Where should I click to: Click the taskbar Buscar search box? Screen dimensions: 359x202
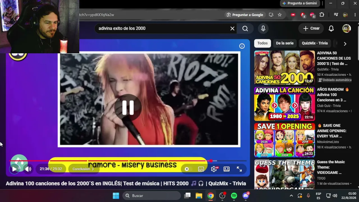pyautogui.click(x=151, y=196)
